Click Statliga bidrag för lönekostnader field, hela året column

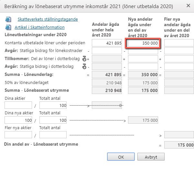[107, 51]
